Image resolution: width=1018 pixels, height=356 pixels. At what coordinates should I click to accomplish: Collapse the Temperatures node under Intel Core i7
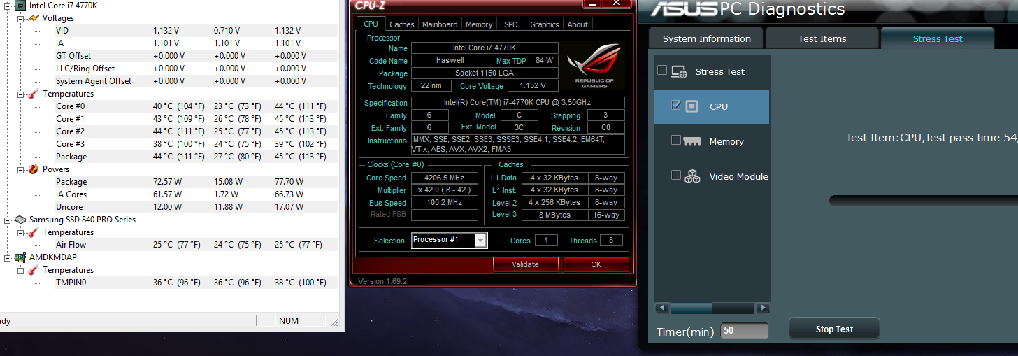[x=20, y=94]
